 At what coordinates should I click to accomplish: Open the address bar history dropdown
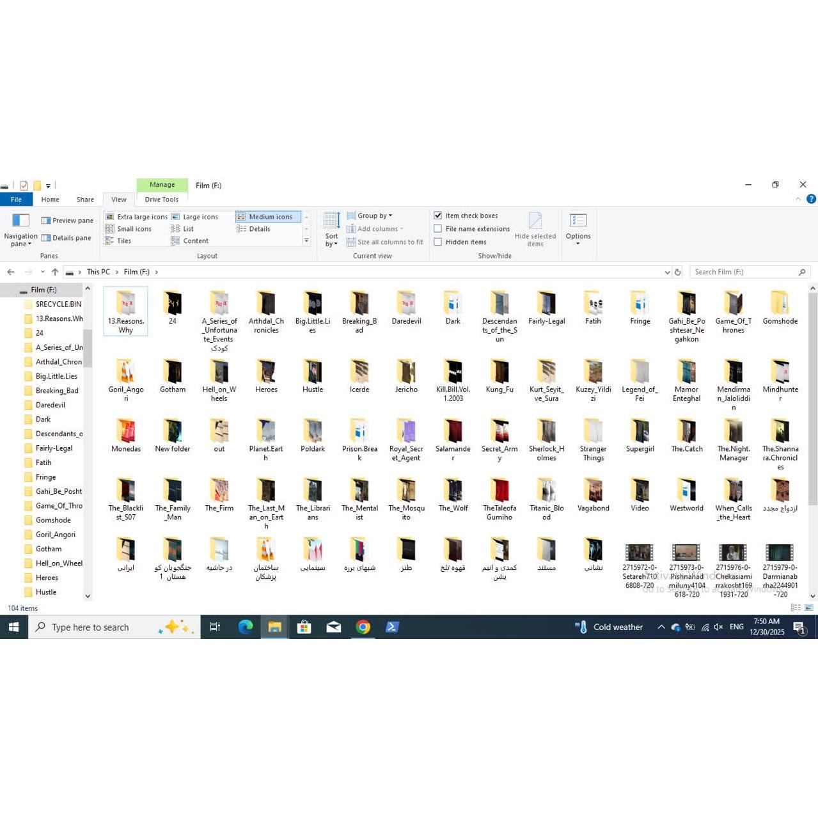[668, 272]
